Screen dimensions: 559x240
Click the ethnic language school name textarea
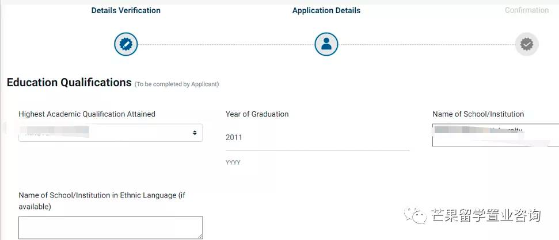[x=110, y=227]
